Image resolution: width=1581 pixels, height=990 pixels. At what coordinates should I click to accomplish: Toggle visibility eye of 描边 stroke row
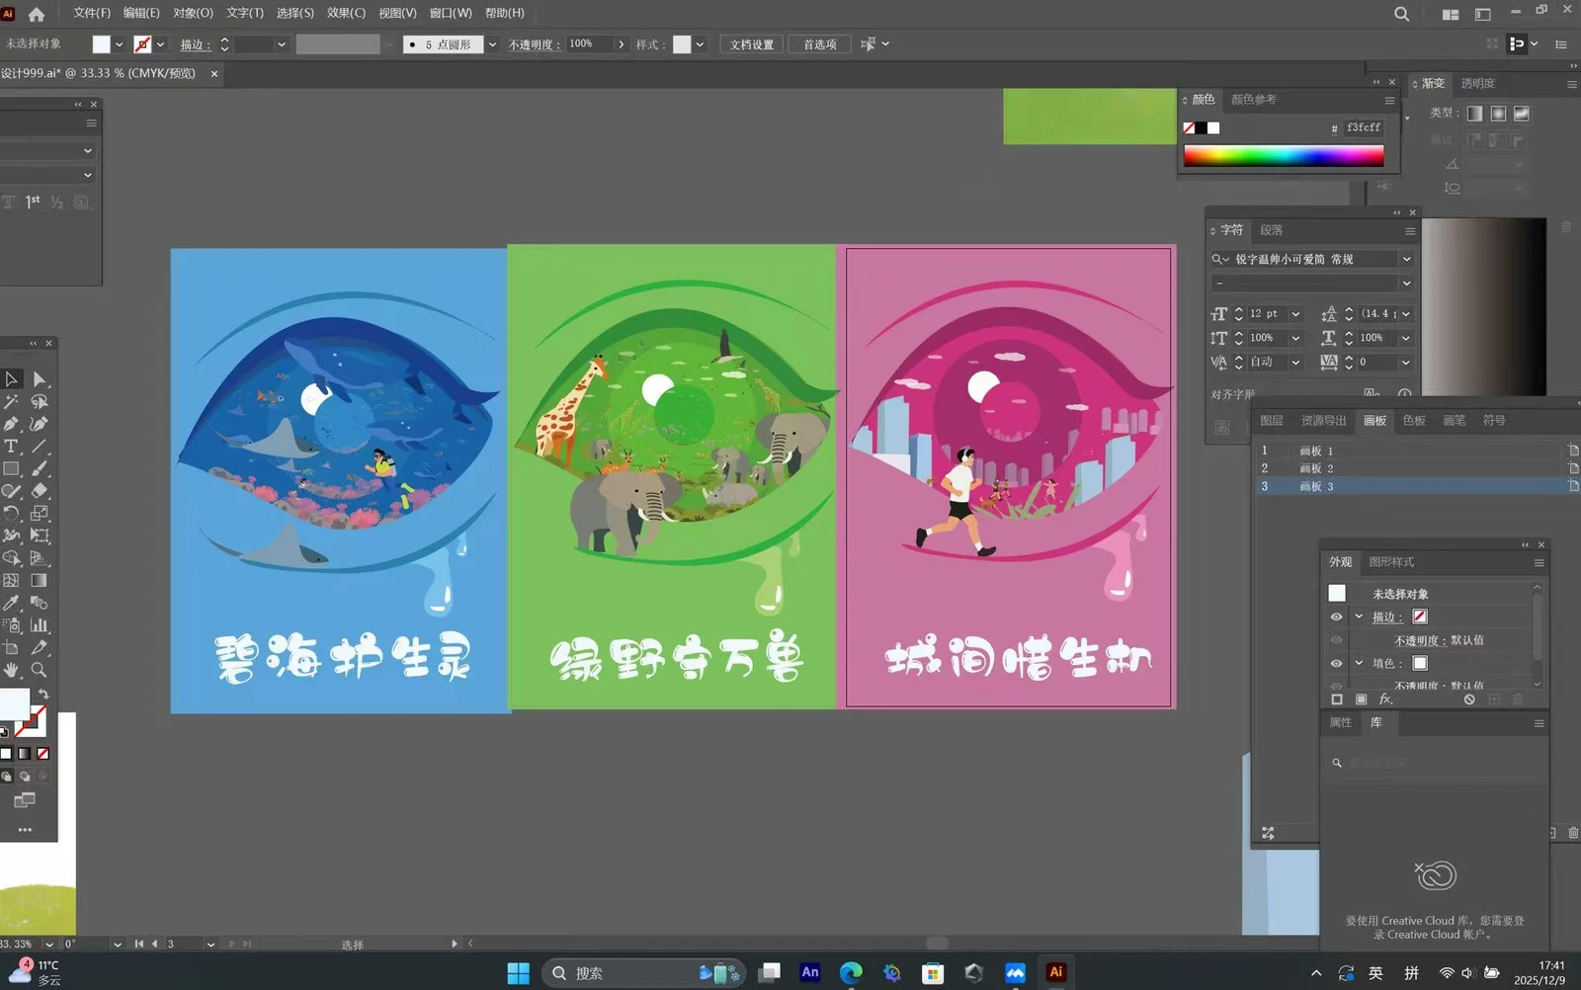click(x=1336, y=617)
